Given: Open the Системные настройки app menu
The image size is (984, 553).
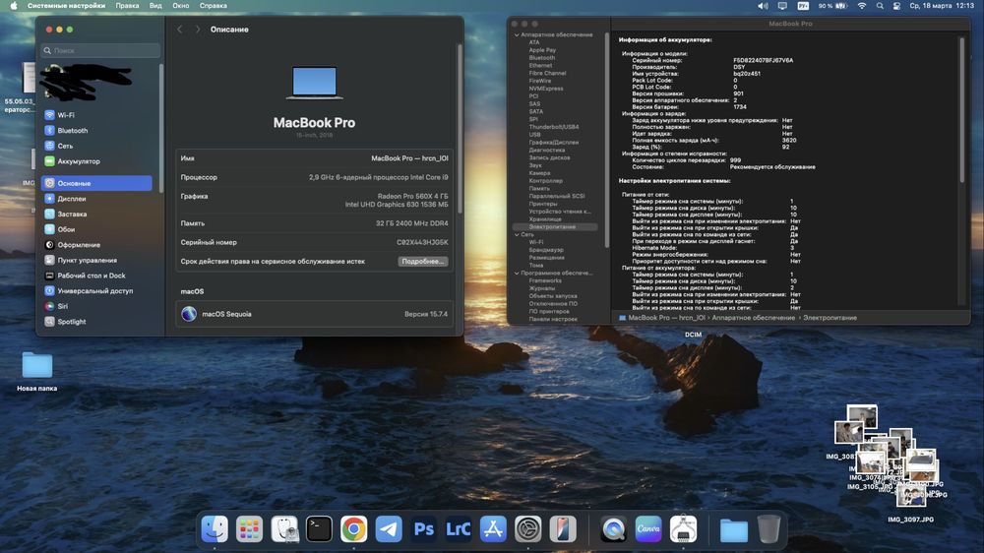Looking at the screenshot, I should 66,6.
